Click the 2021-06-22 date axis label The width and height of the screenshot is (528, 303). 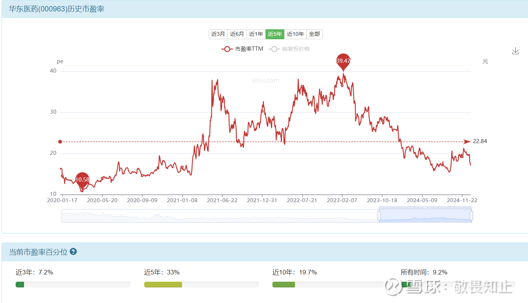222,200
